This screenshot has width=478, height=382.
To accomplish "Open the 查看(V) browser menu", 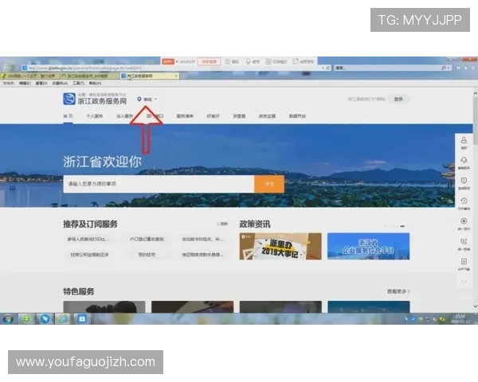I will [41, 83].
